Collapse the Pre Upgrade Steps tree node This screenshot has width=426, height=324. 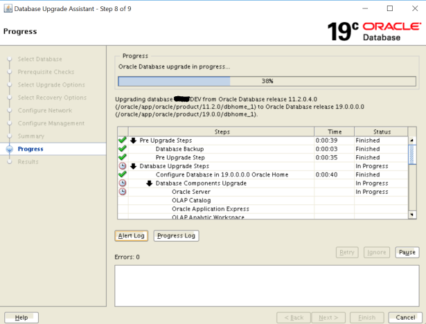[134, 141]
